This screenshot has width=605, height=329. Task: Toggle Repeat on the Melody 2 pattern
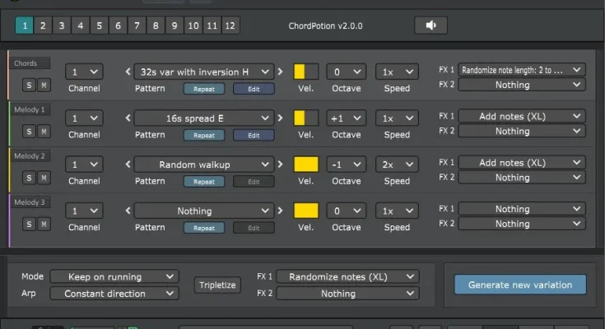[203, 182]
